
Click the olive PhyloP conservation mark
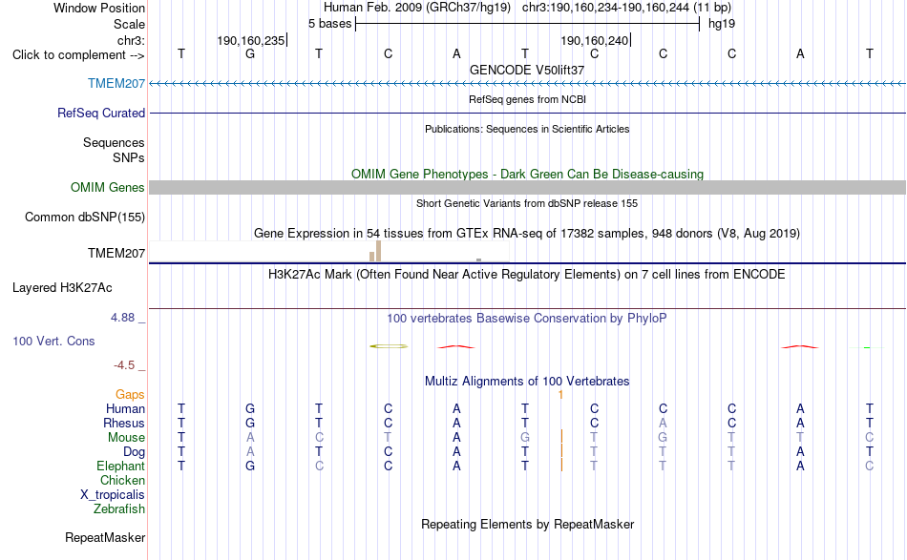pos(389,346)
